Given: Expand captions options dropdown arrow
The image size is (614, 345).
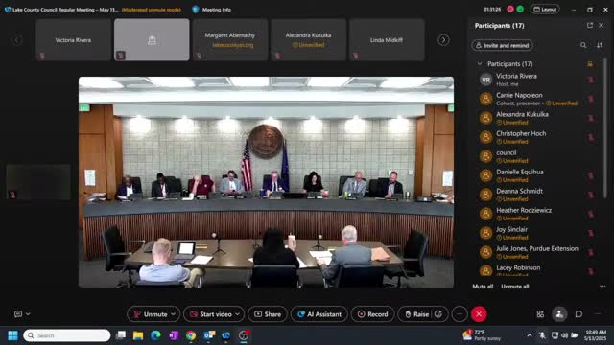Looking at the screenshot, I should [x=28, y=313].
